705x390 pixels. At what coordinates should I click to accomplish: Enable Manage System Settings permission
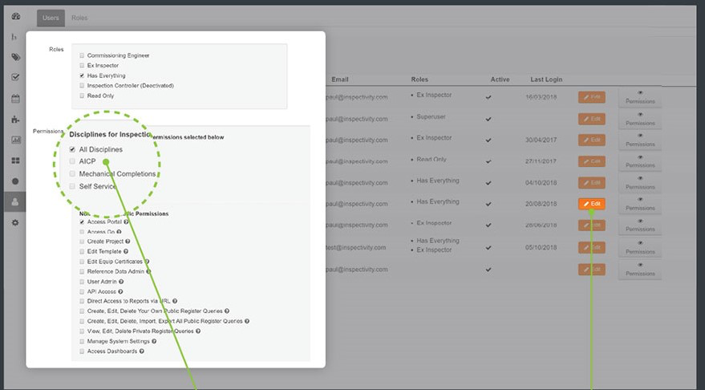tap(82, 341)
